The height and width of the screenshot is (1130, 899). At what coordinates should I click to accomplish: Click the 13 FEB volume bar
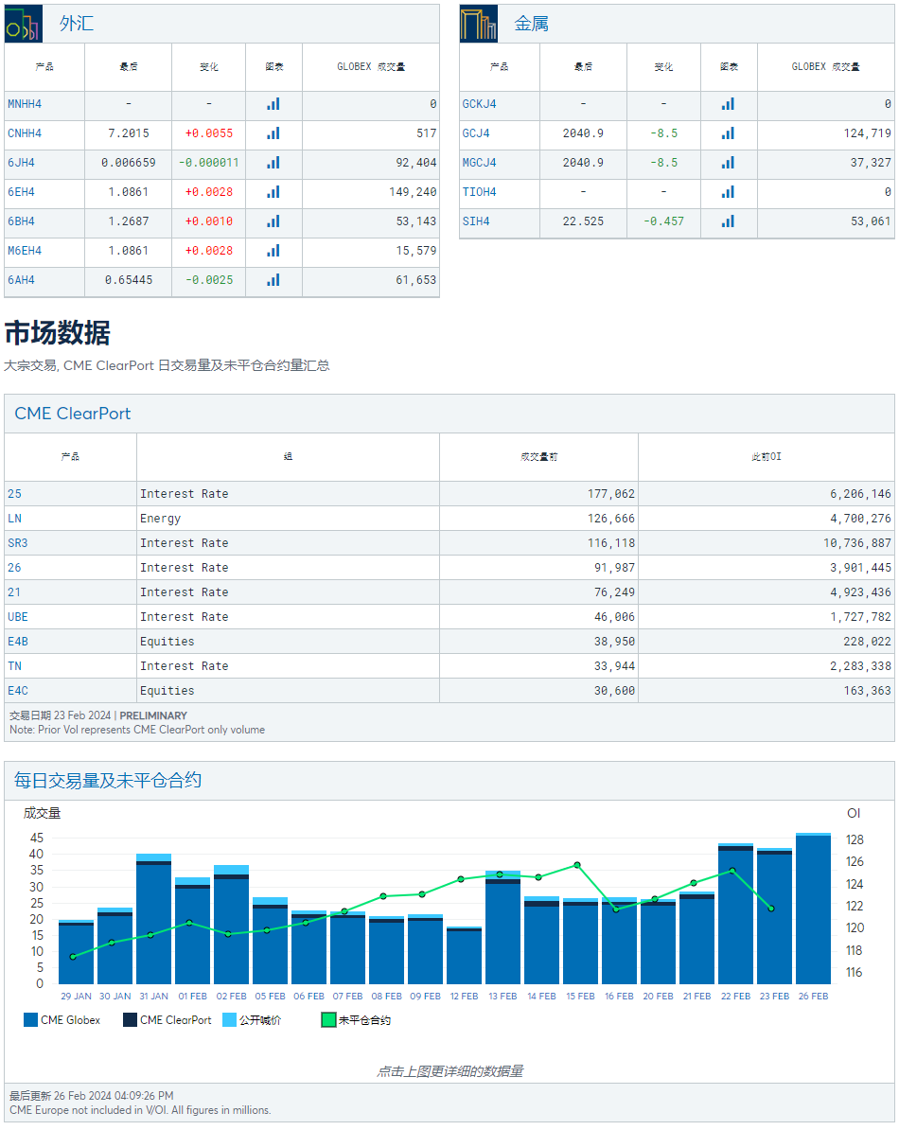(x=502, y=927)
